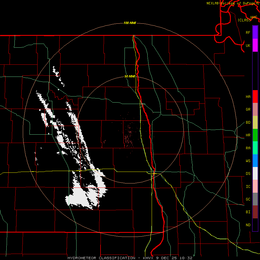This screenshot has width=260, height=260.
Task: Click the gray GC legend swatch
Action: (255, 199)
